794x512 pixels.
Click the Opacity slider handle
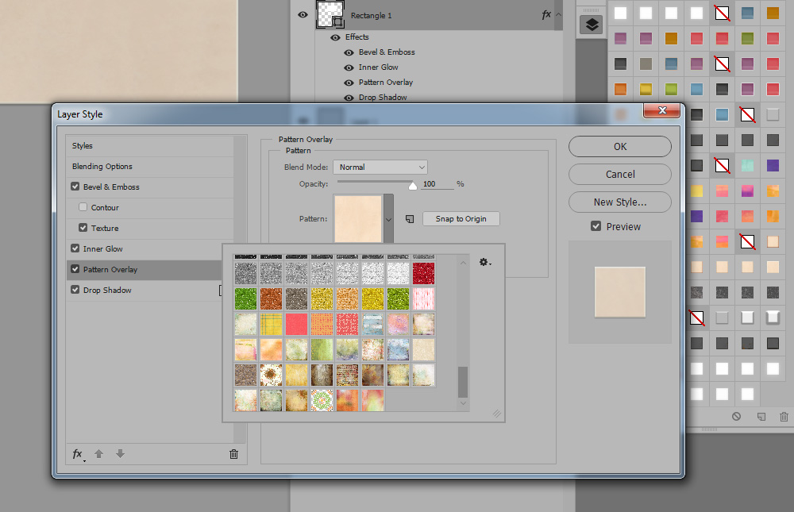[x=413, y=186]
